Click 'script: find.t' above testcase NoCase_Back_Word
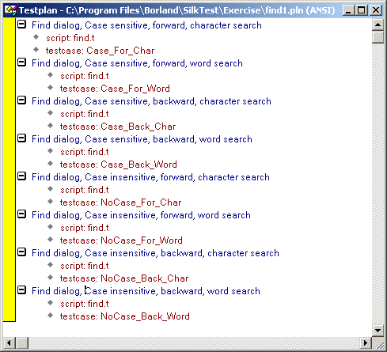 pyautogui.click(x=85, y=304)
